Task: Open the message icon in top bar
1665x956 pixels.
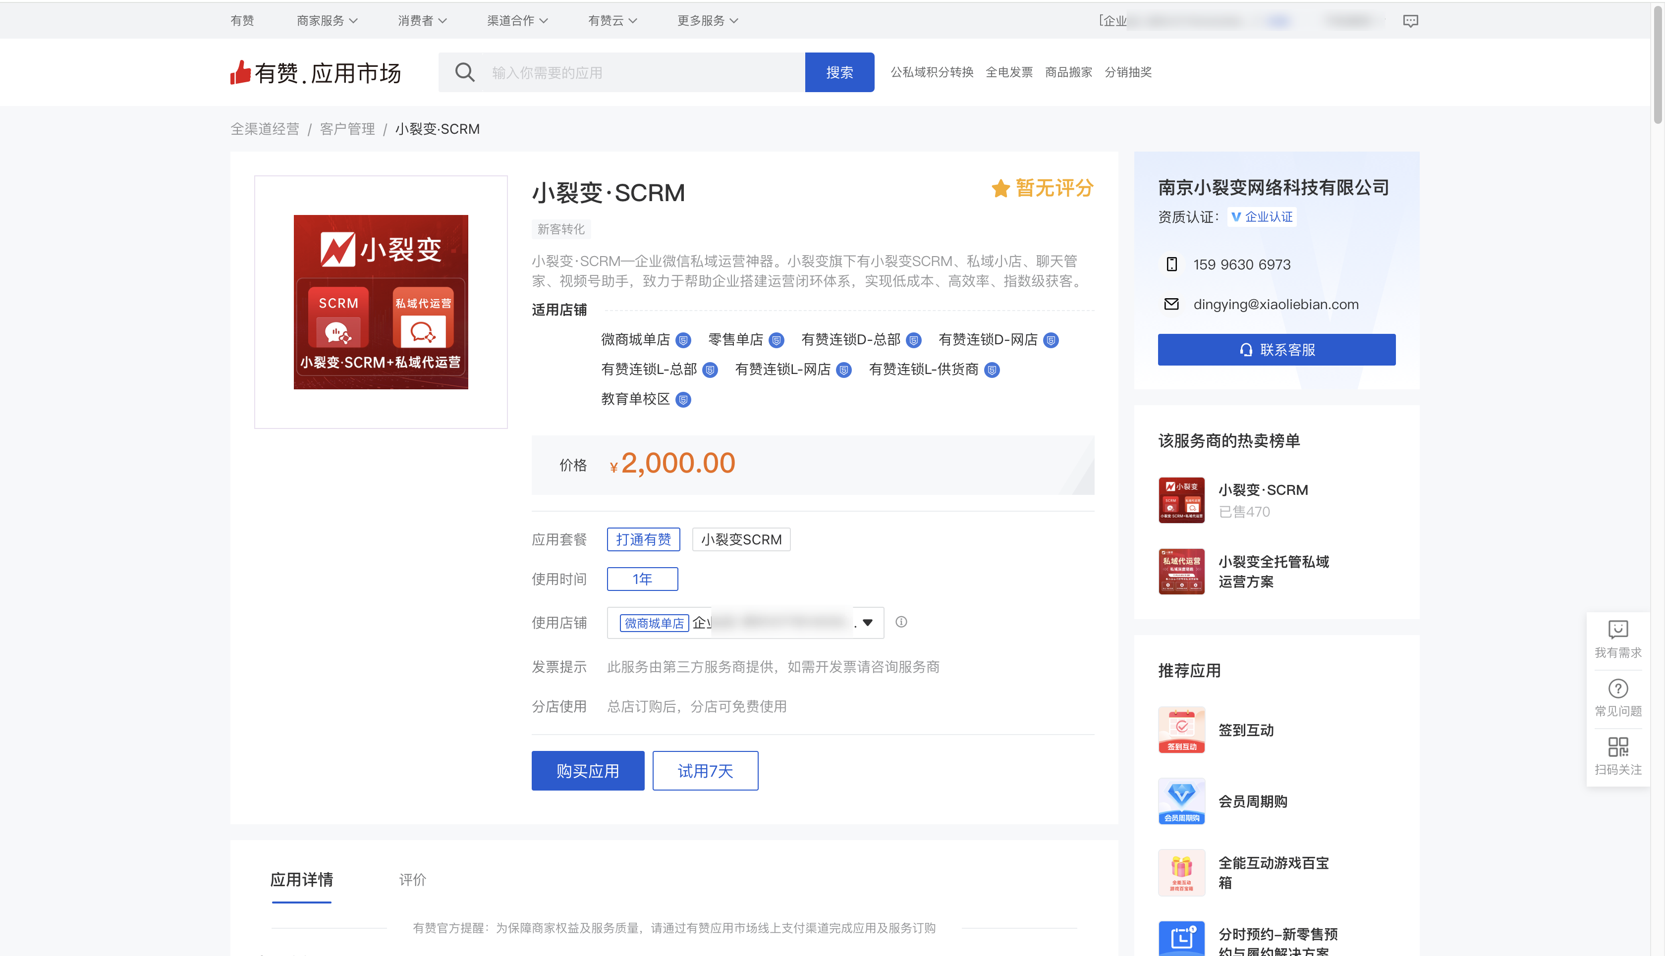Action: pos(1410,21)
